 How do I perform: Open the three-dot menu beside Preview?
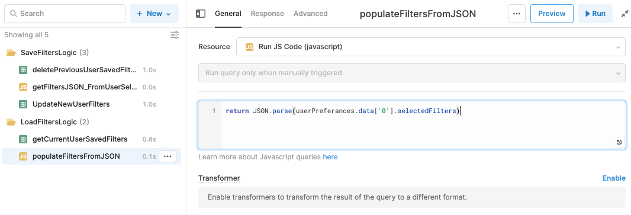(517, 14)
